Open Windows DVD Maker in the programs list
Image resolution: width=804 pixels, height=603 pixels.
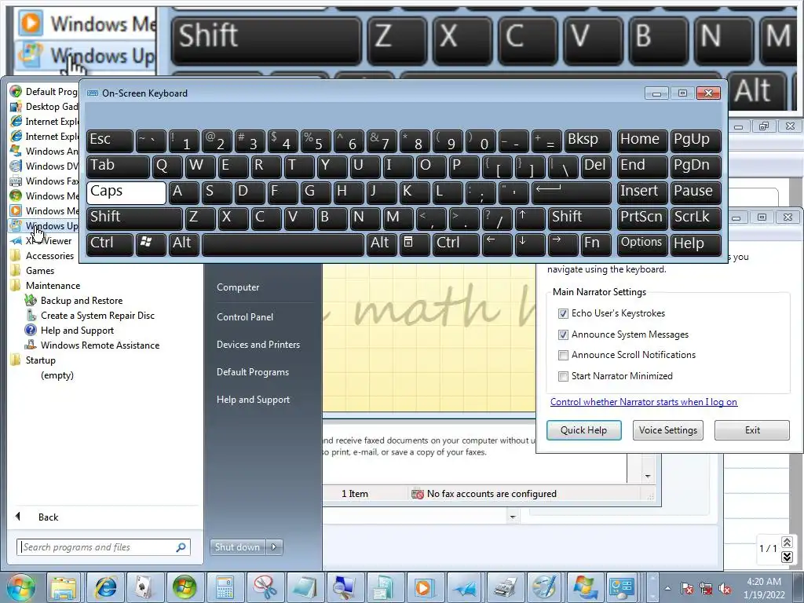(x=44, y=166)
